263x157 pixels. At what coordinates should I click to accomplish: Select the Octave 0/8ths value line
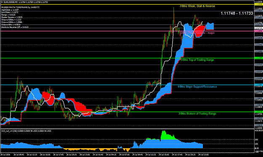(12, 22)
